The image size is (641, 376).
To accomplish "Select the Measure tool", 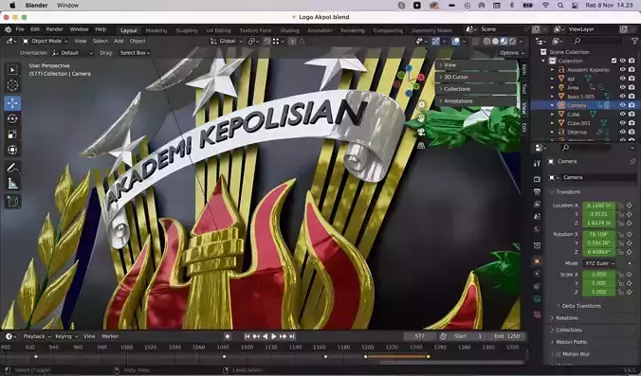I will 12,184.
